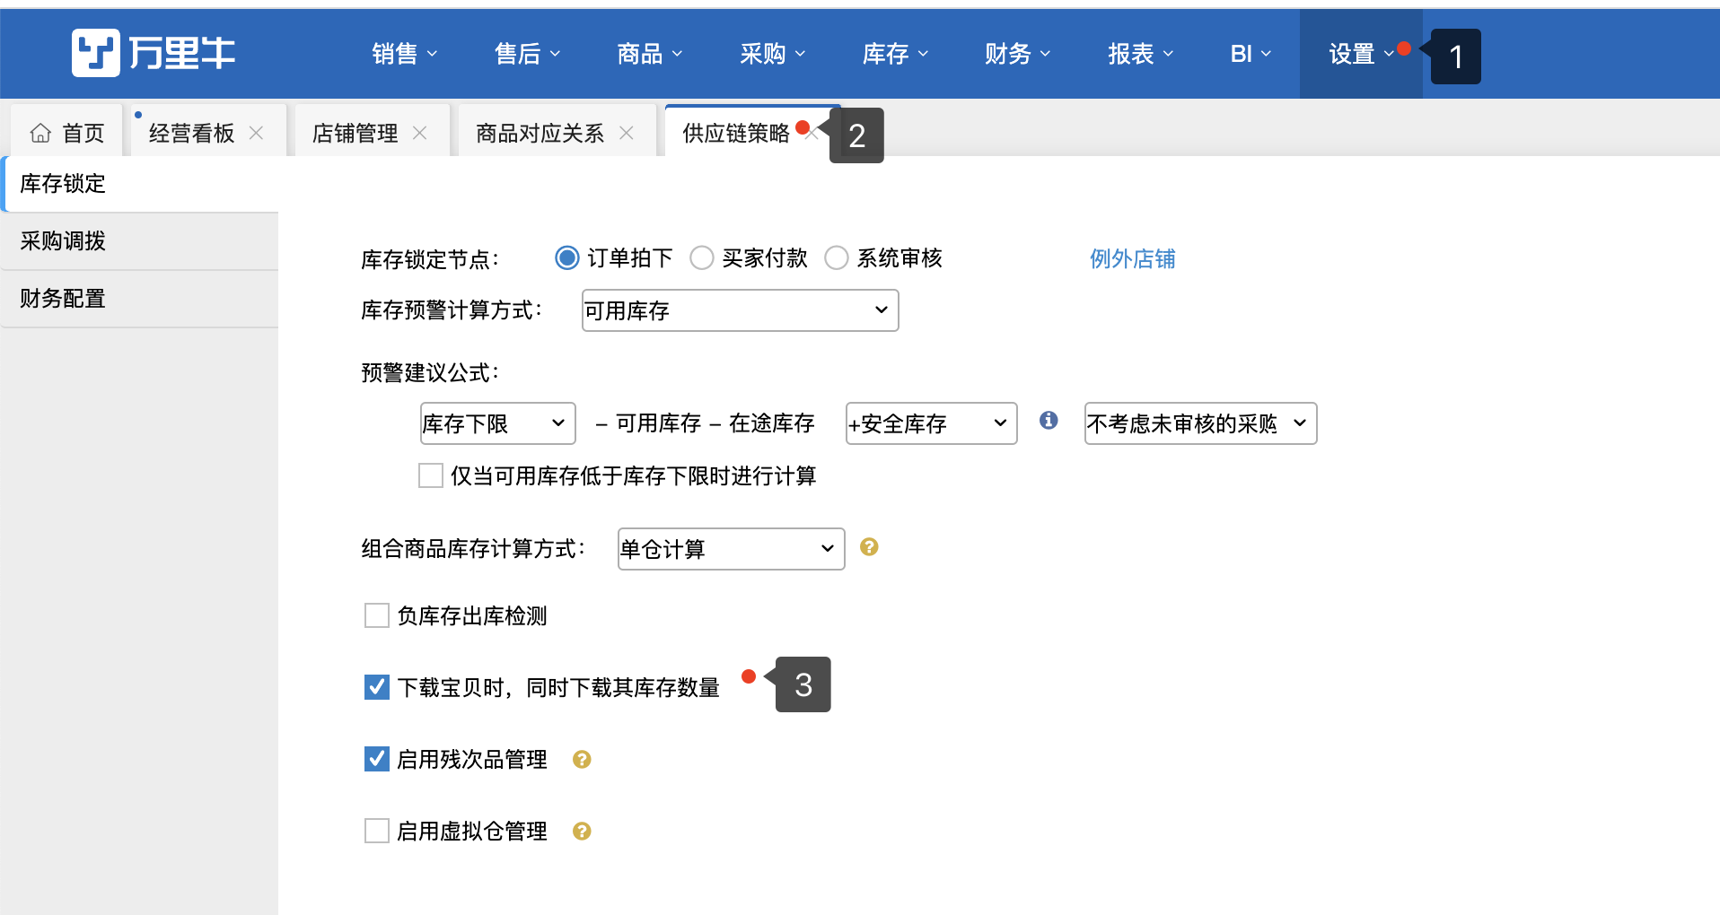Expand the 采购 menu
The image size is (1720, 915).
point(773,54)
